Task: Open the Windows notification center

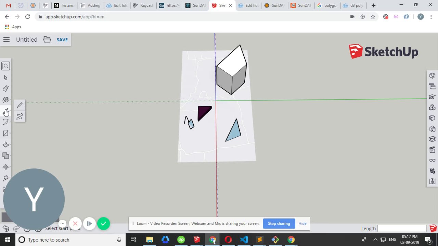Action: click(x=428, y=240)
